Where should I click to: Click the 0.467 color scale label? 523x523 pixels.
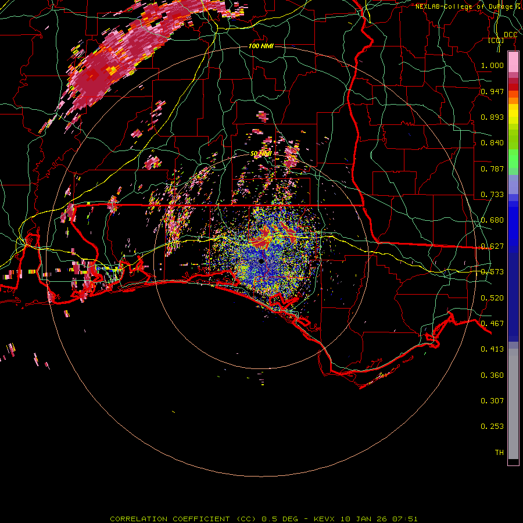point(492,324)
